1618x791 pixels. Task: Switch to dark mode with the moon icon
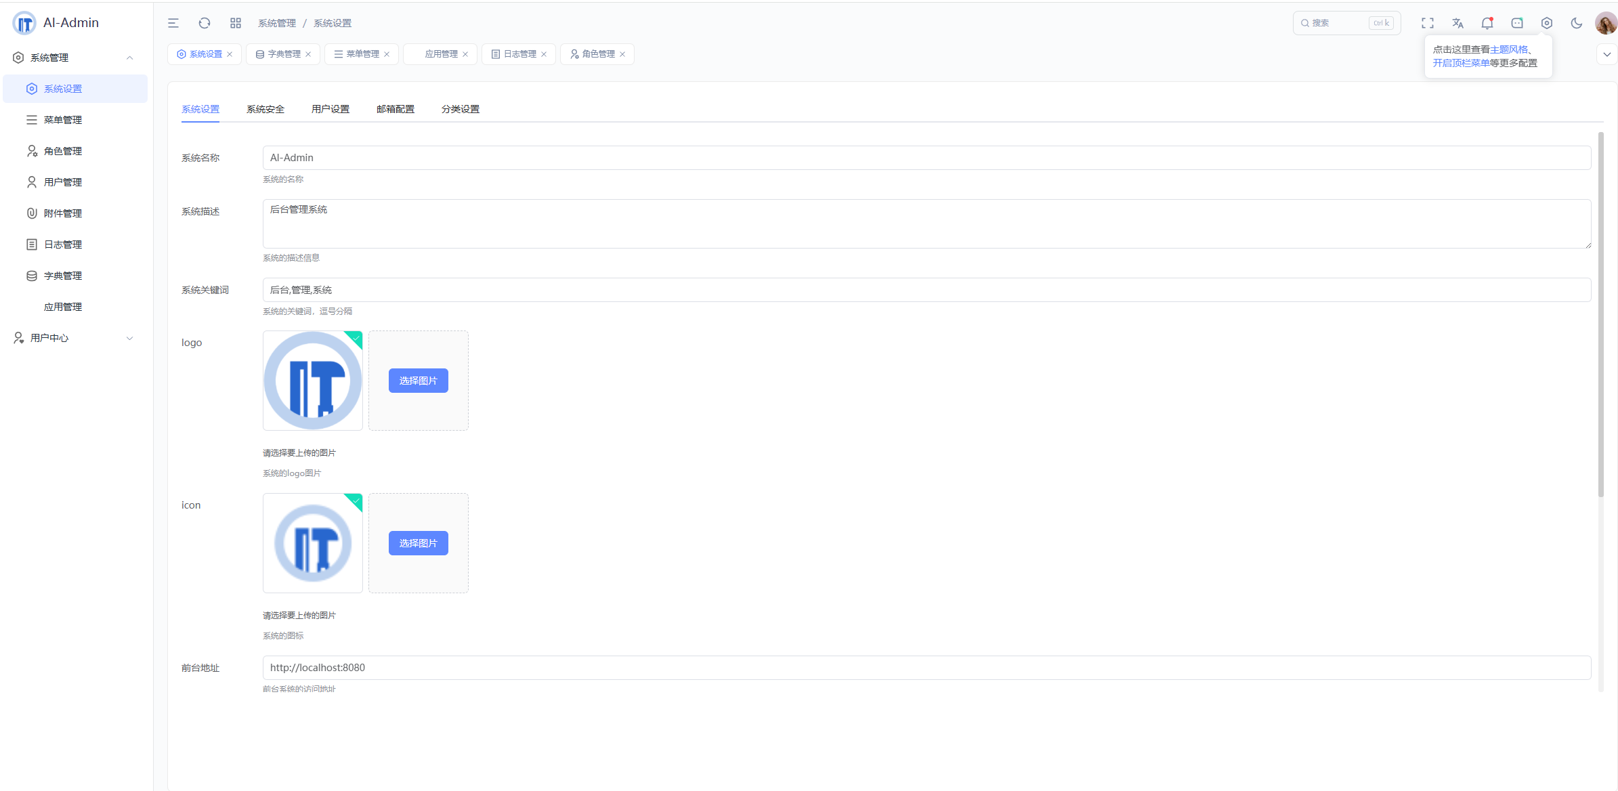point(1577,23)
